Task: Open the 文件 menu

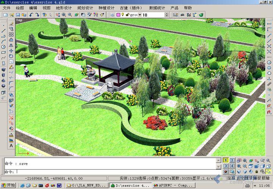Action: tap(7, 8)
